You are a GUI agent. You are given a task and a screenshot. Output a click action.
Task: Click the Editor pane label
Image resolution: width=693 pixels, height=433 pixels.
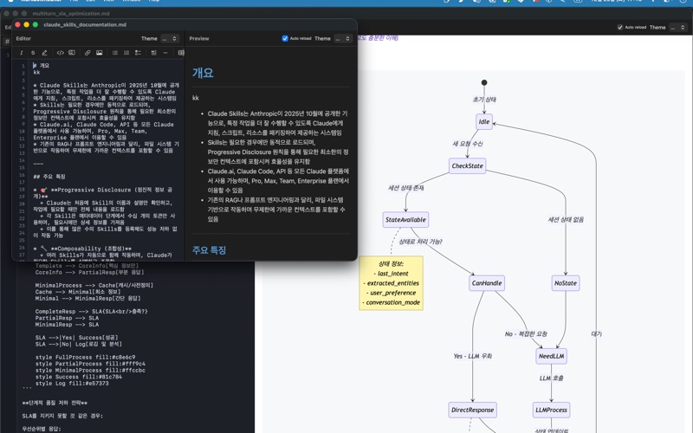coord(23,38)
